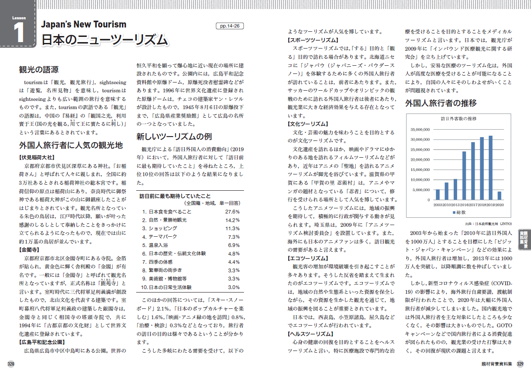Click the 日本のニューツーリズム main title
531x375 pixels.
(104, 40)
